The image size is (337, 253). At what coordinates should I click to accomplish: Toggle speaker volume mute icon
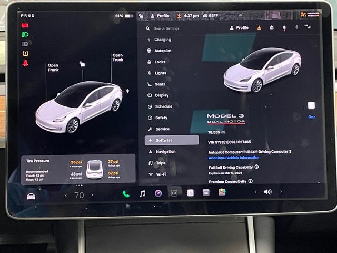click(x=267, y=192)
